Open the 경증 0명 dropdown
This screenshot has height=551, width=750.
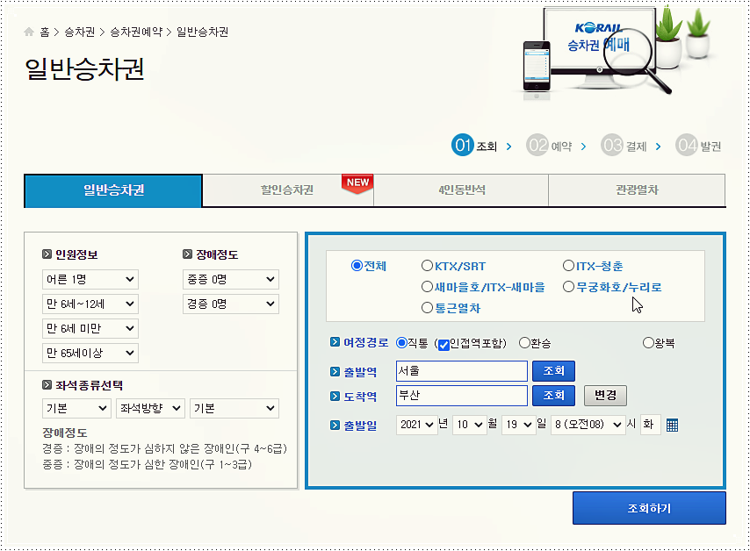[x=231, y=304]
